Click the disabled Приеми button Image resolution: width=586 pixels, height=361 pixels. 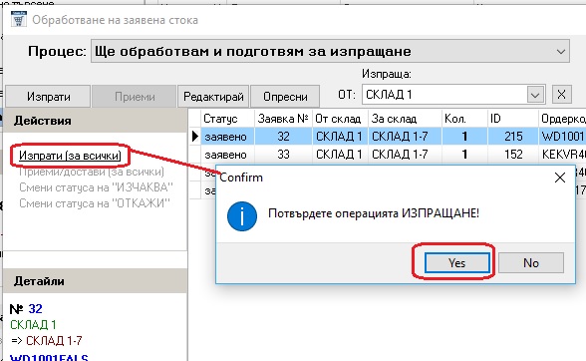tap(135, 97)
